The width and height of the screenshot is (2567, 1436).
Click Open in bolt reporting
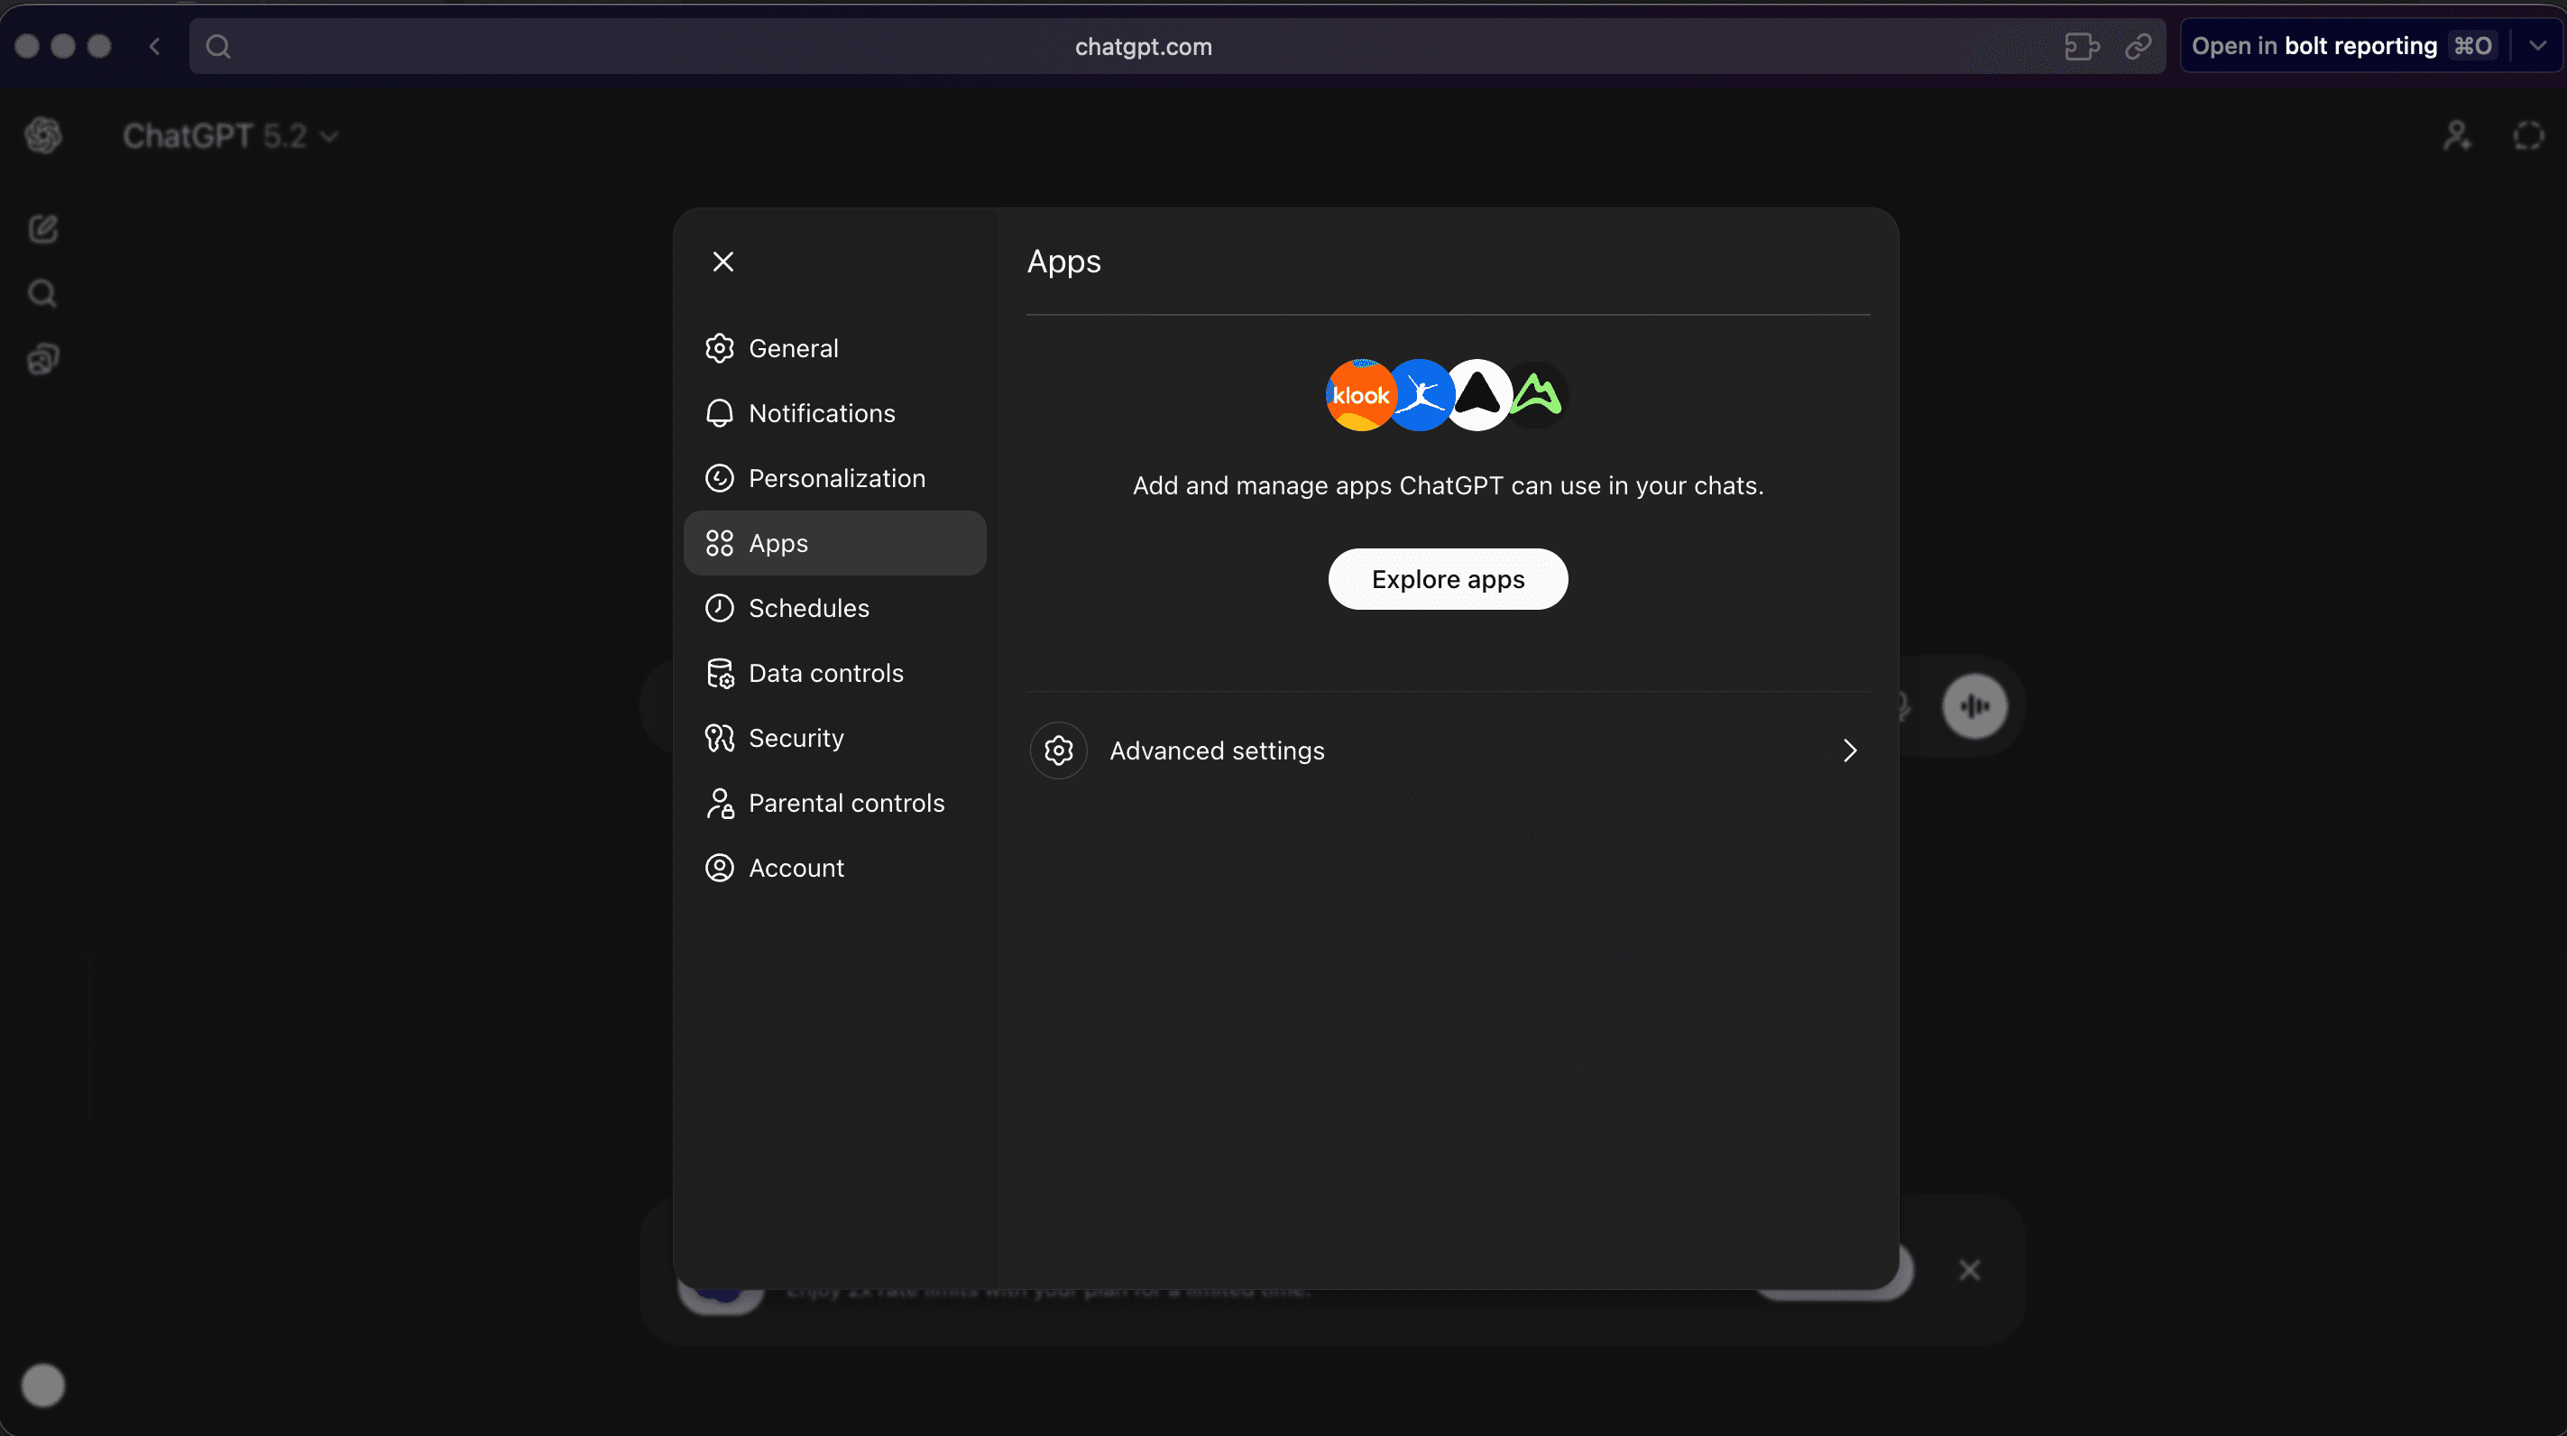coord(2312,46)
